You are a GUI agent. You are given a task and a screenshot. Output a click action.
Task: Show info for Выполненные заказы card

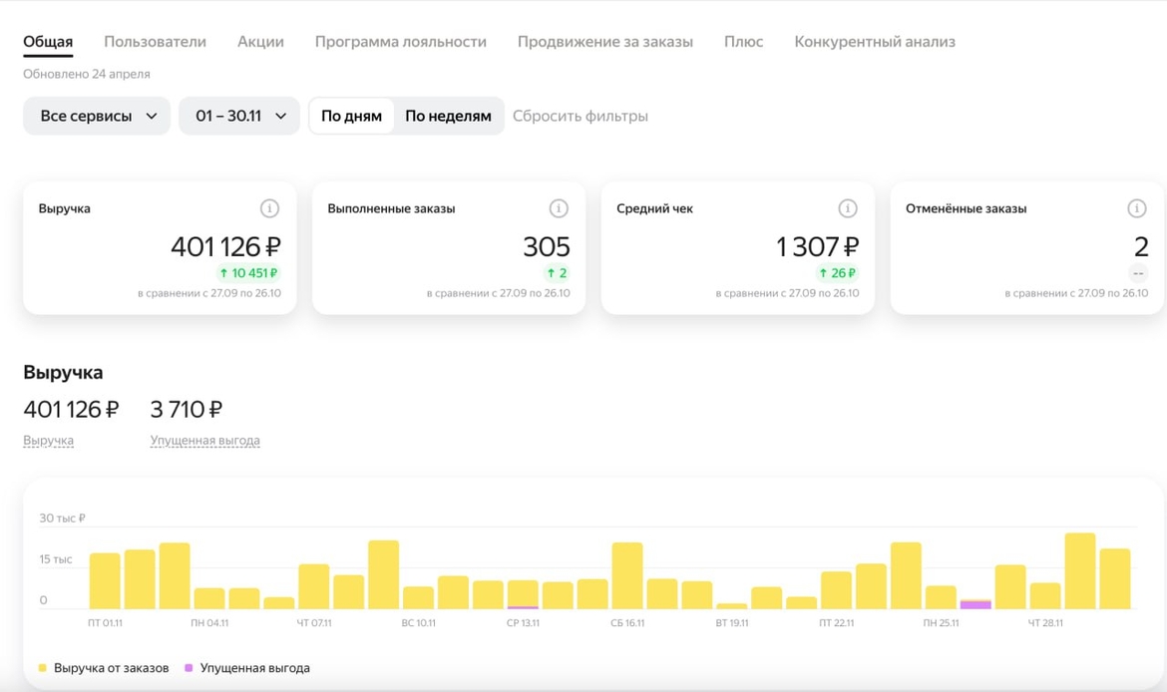tap(559, 209)
